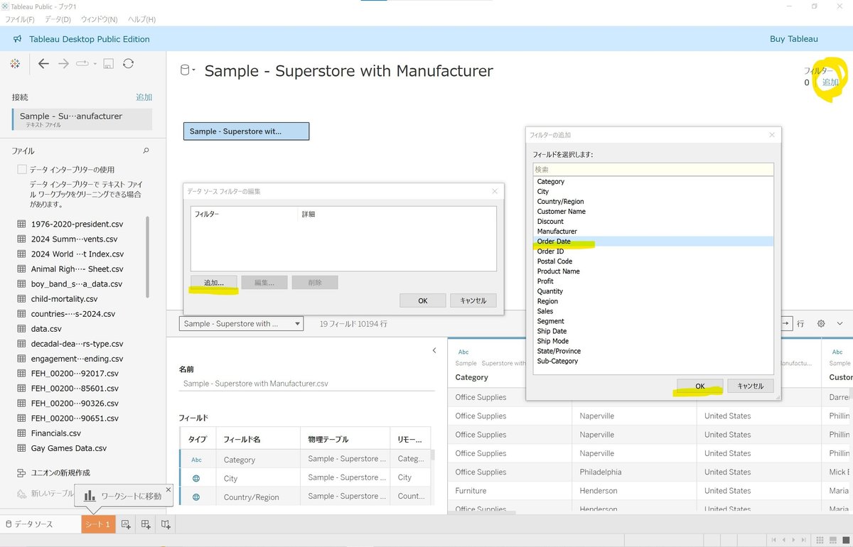The height and width of the screenshot is (547, 853).
Task: Click the Add button in filter edit dialog
Action: pyautogui.click(x=214, y=283)
